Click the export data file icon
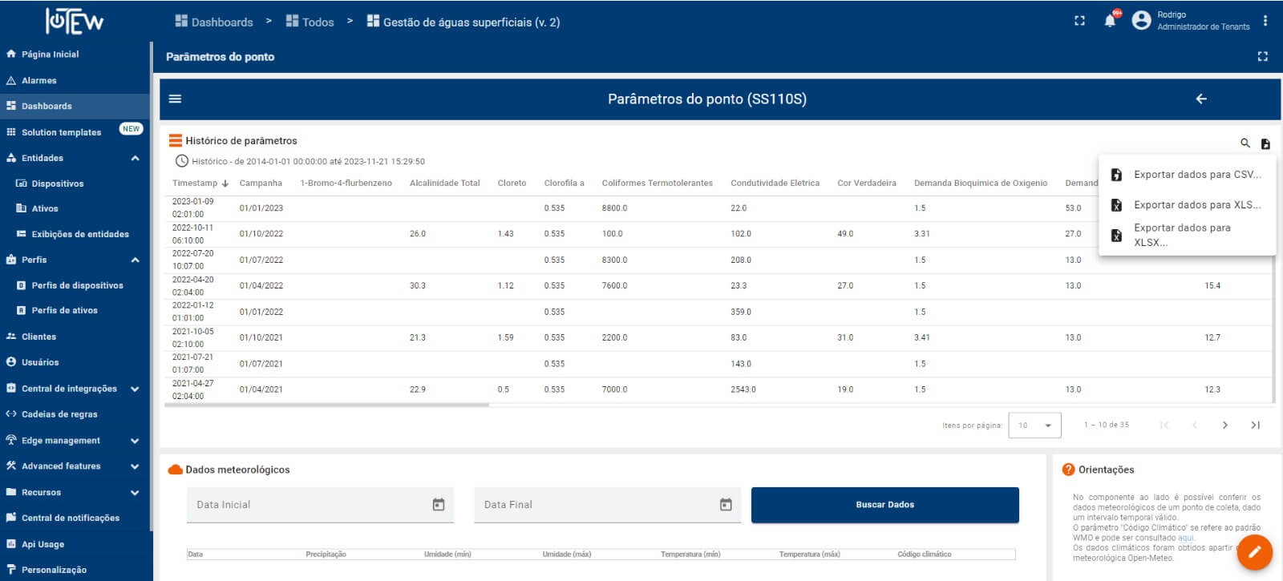The image size is (1283, 581). (1265, 143)
